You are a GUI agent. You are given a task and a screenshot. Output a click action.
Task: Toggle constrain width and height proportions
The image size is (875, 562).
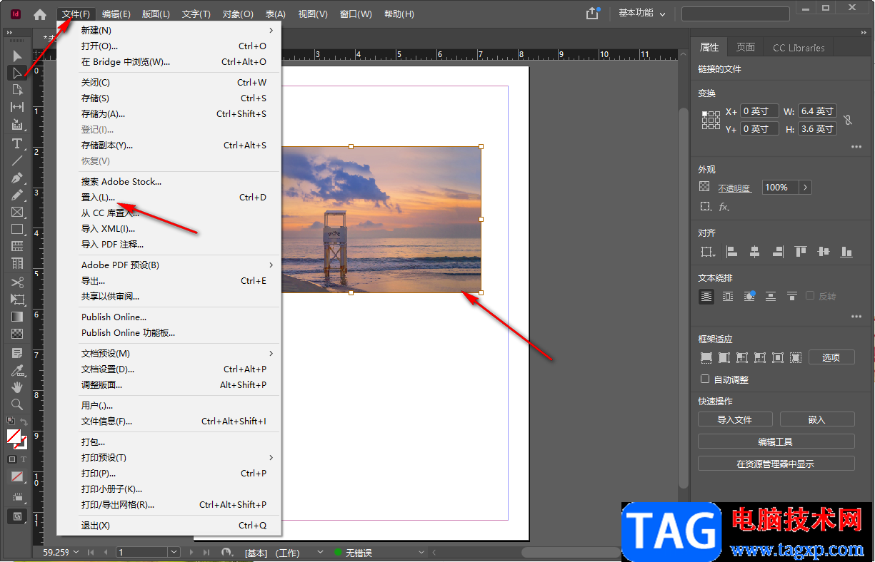click(848, 120)
